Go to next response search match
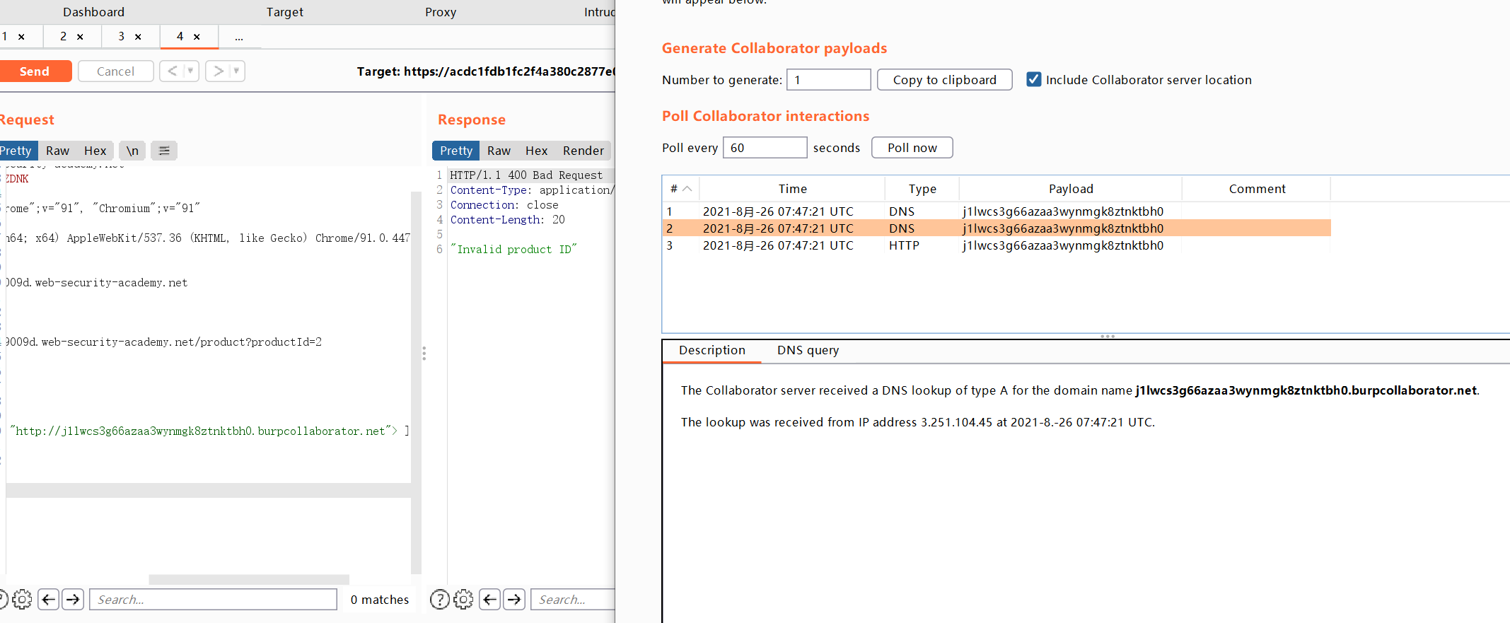Image resolution: width=1510 pixels, height=623 pixels. tap(514, 600)
